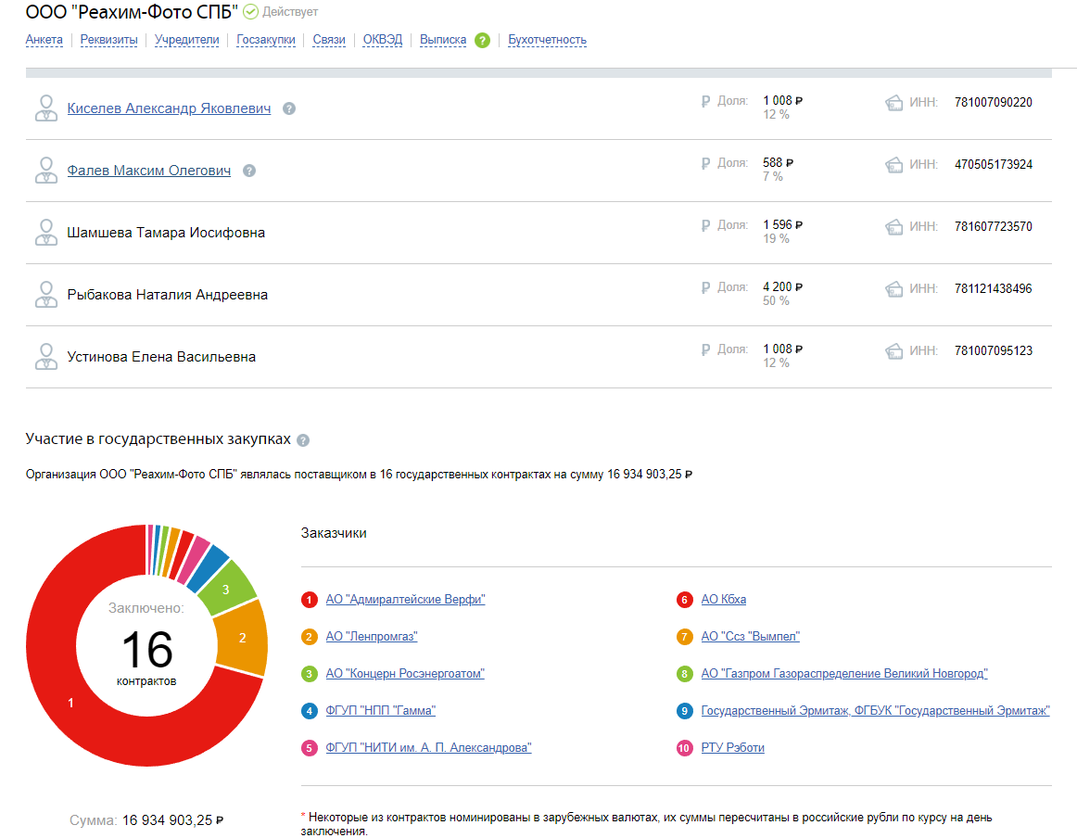The width and height of the screenshot is (1077, 838).
Task: Click the company title ООО "Реахим-Фото СПБ"
Action: tap(132, 12)
